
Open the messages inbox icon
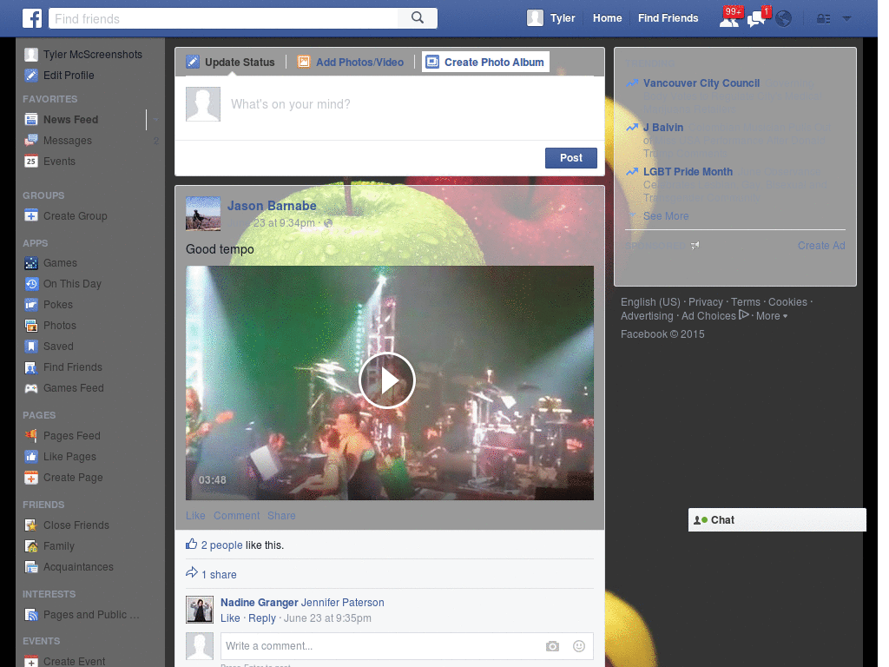[757, 18]
